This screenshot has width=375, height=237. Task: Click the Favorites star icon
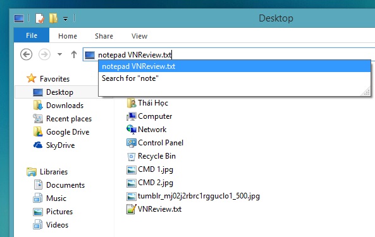point(32,78)
